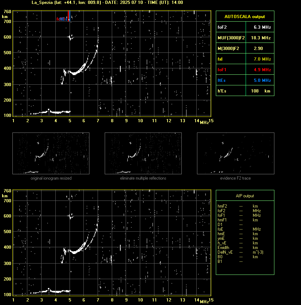Select the MUF(3000)F2 value 18.3 MHz
This screenshot has width=301, height=305.
261,38
